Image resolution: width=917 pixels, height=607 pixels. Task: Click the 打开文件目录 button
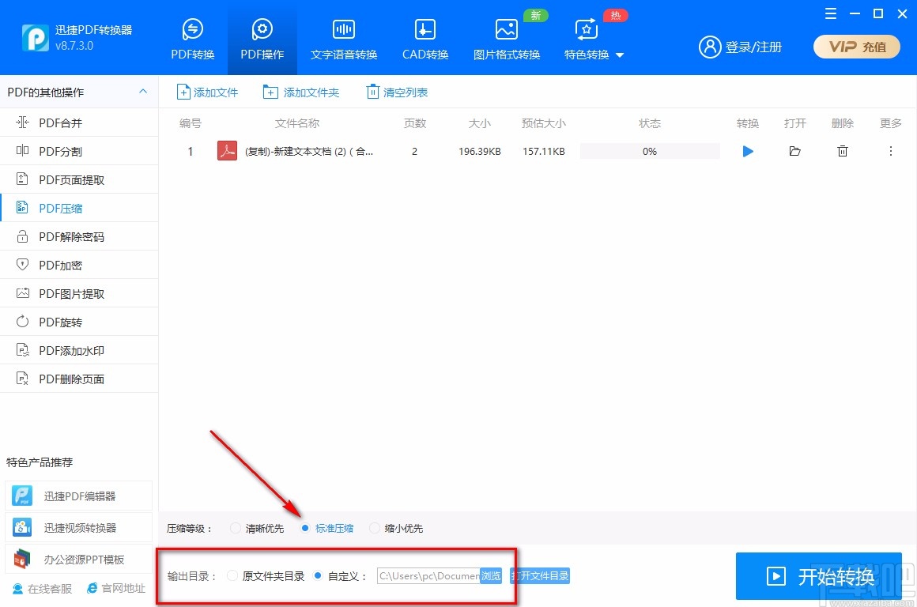tap(540, 576)
